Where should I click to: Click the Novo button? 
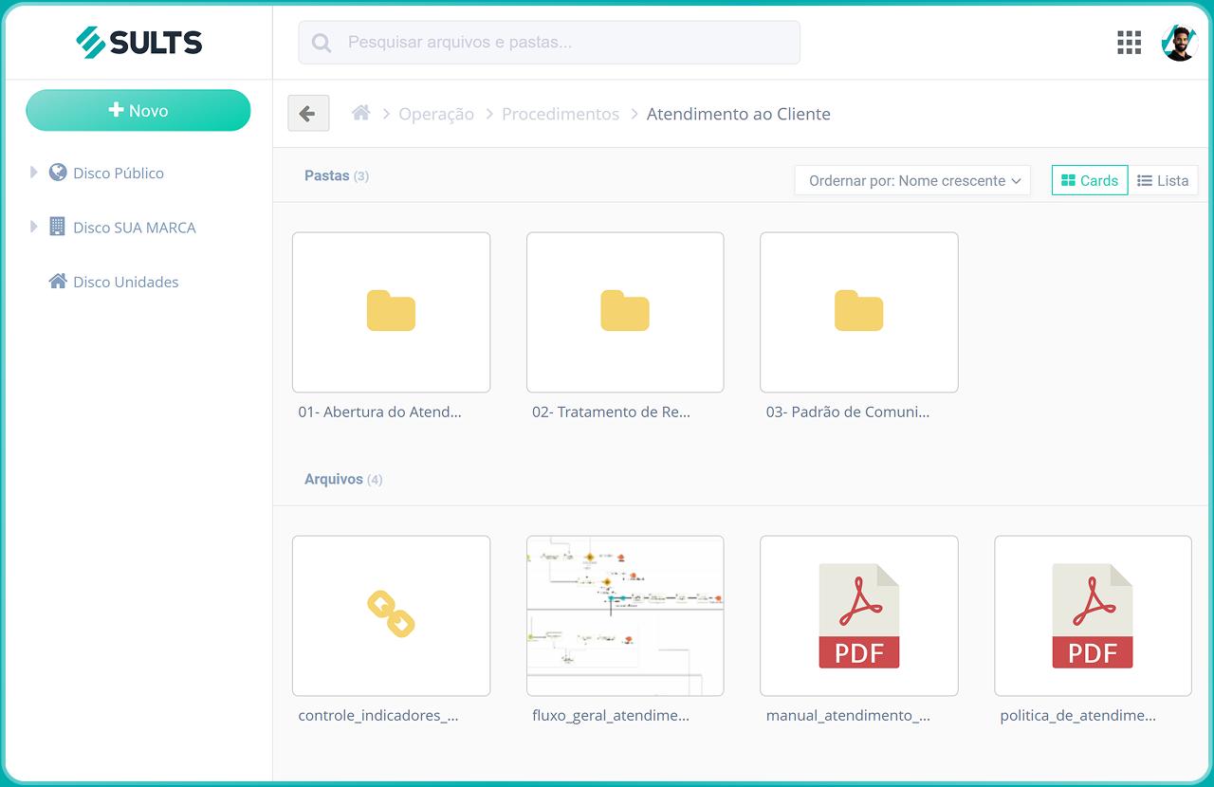point(138,110)
